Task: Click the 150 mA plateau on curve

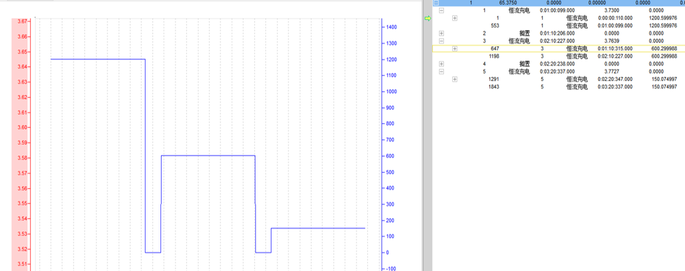Action: 317,229
